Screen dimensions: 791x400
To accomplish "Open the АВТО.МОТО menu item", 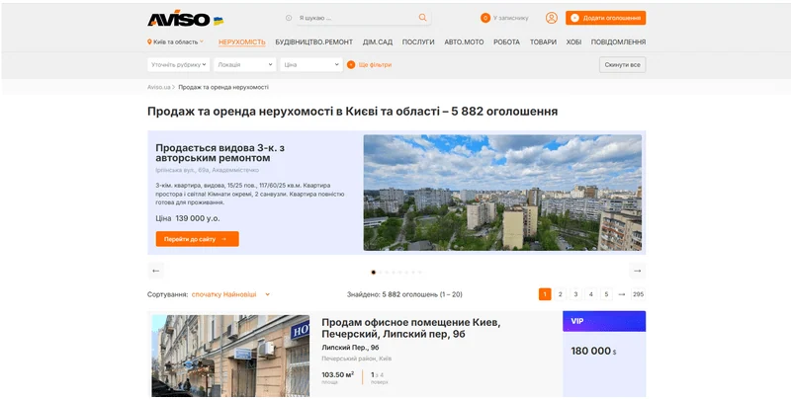I will (464, 42).
